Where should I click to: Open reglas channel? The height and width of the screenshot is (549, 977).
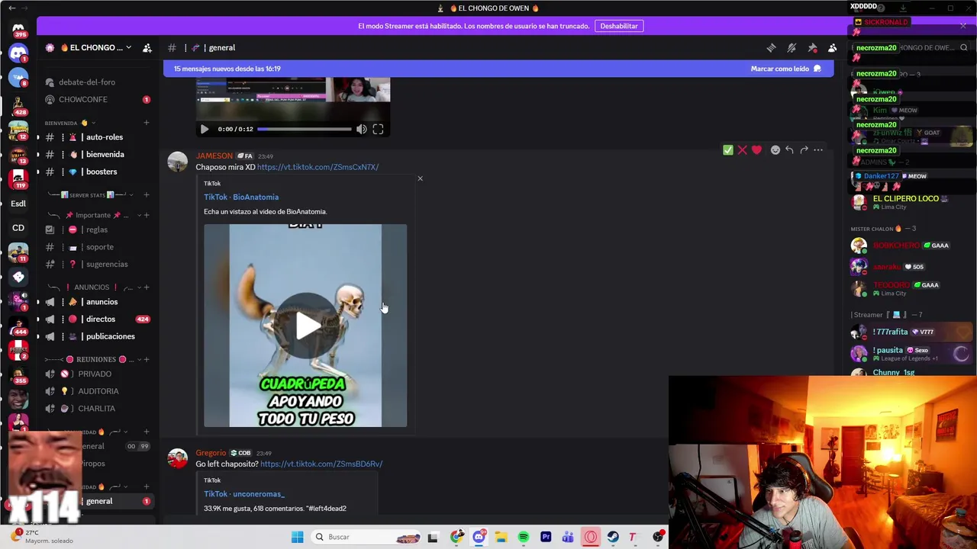click(x=98, y=230)
